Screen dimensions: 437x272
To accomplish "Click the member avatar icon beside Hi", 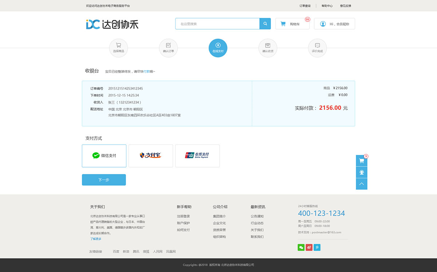I will [322, 24].
